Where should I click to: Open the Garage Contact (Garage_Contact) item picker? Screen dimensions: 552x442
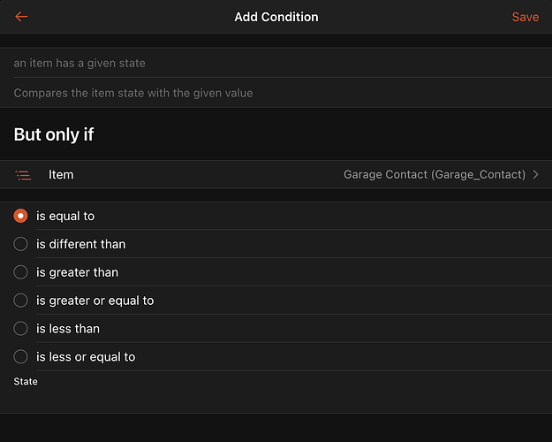[x=434, y=175]
